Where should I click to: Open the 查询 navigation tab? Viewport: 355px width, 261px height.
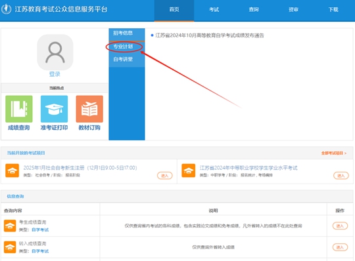click(x=254, y=9)
